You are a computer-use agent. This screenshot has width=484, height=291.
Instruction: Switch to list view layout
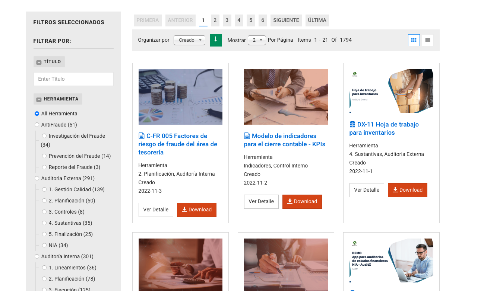tap(427, 40)
